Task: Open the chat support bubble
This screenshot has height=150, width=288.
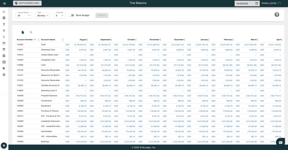Action: point(280,142)
